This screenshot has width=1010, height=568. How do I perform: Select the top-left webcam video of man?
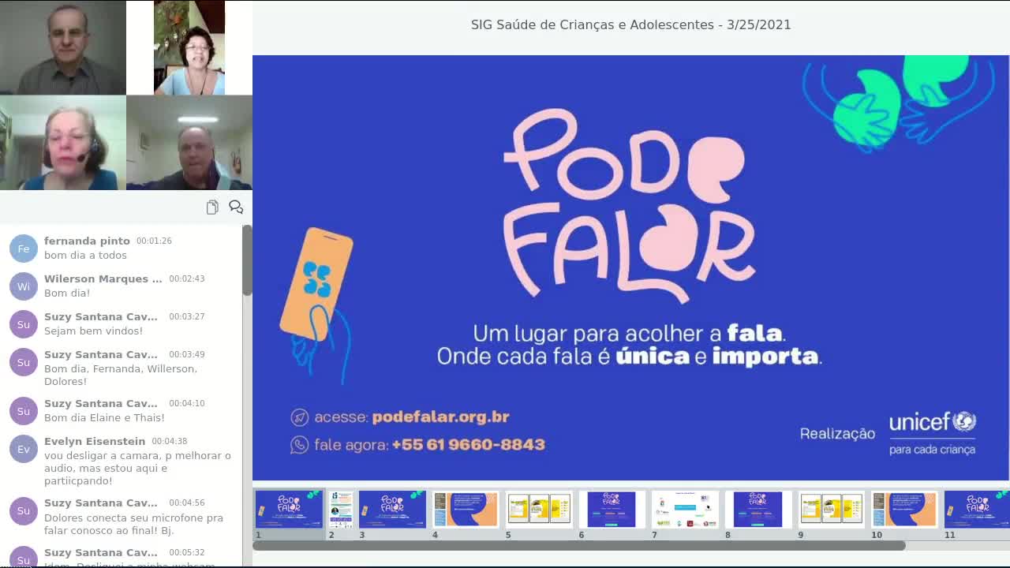(x=63, y=47)
